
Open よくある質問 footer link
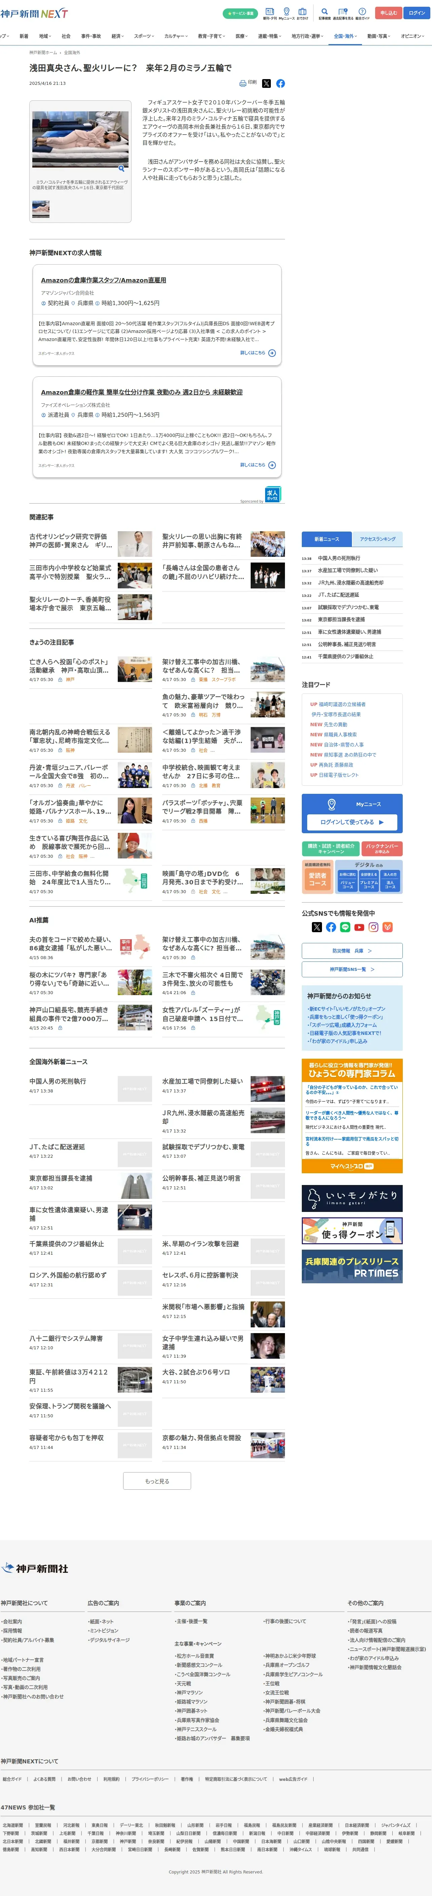(44, 1779)
